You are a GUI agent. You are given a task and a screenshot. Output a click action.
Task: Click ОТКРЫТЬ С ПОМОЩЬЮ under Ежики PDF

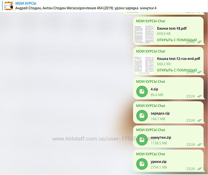pyautogui.click(x=177, y=40)
